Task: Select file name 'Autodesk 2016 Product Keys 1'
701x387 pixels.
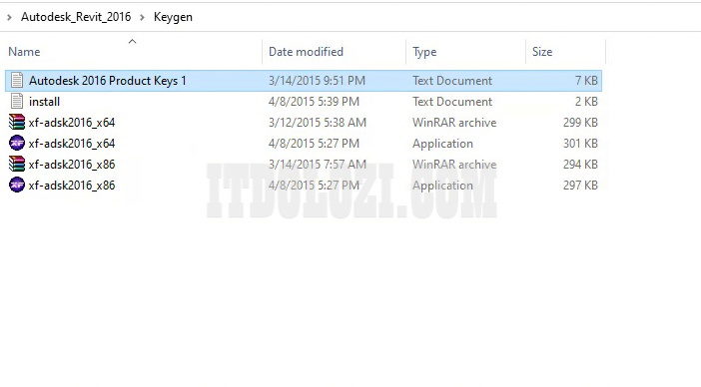Action: [x=107, y=81]
